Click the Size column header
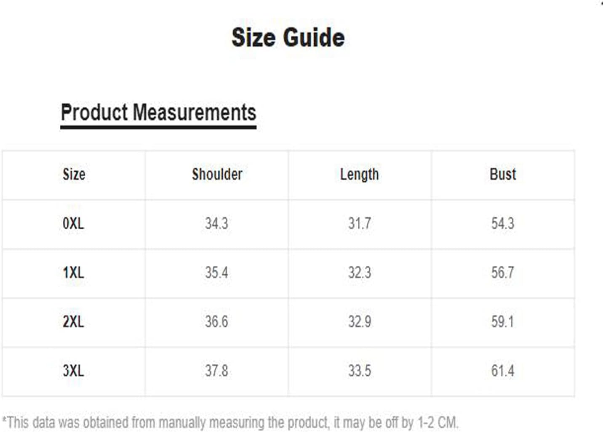 [74, 174]
